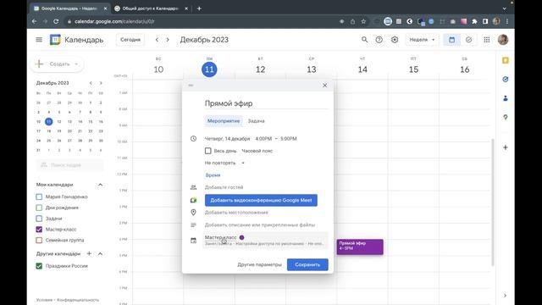The height and width of the screenshot is (305, 542).
Task: Add a Google Meet video conference
Action: tap(261, 200)
